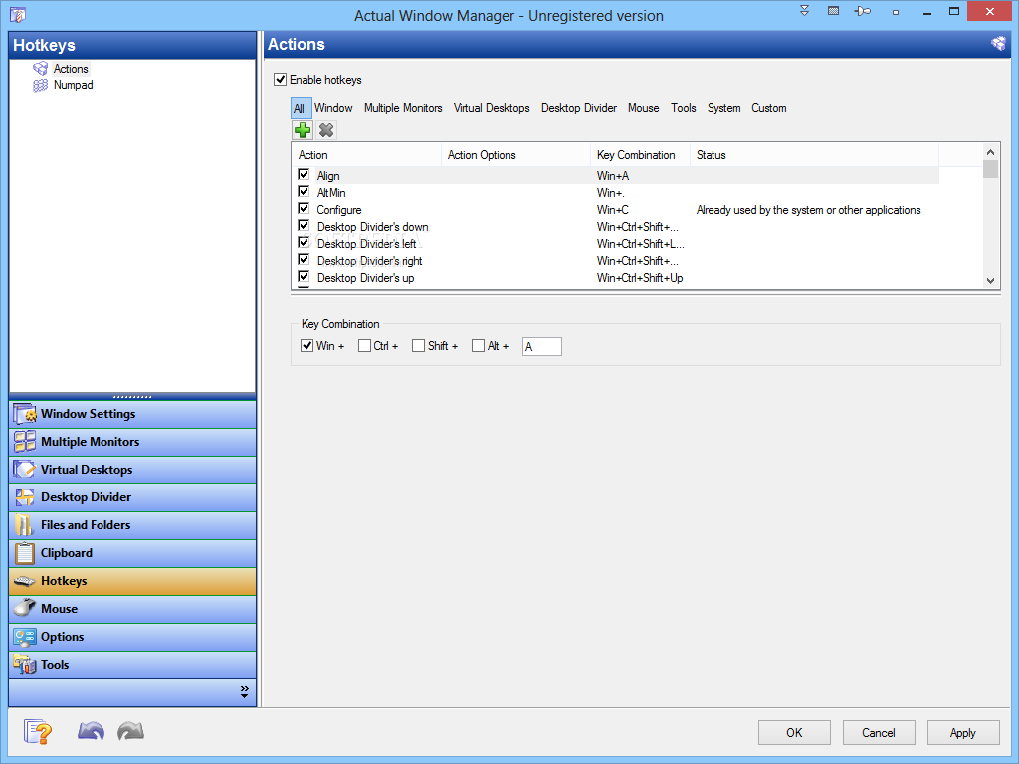Select the Virtual Desktops filter tab
Screen dimensions: 1019x764
(492, 108)
